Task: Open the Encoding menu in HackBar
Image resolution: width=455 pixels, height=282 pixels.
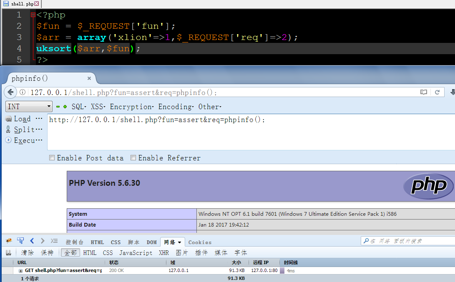Action: point(176,107)
